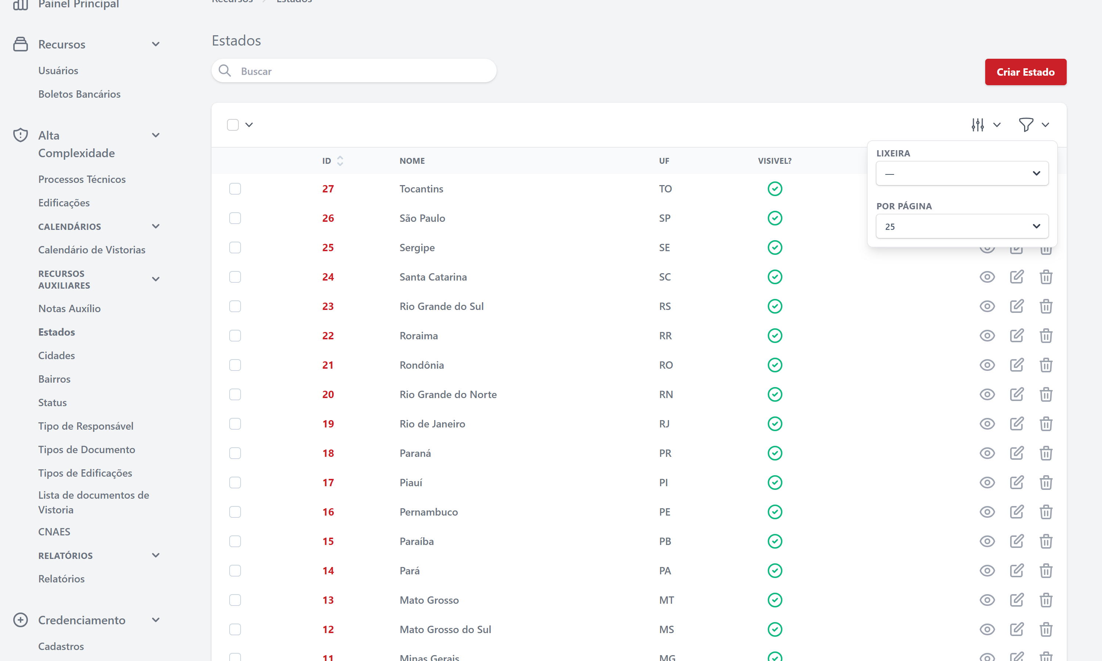
Task: Open Boletos Bancários link in sidebar
Action: (79, 94)
